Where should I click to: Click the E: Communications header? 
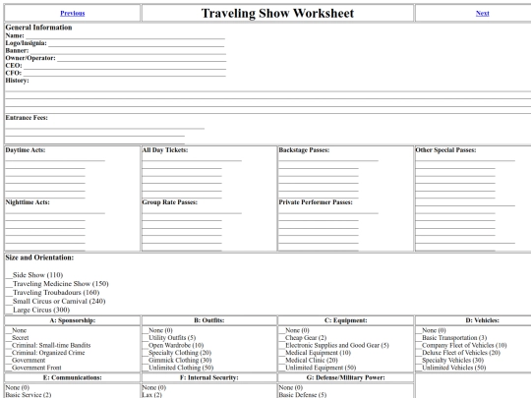pyautogui.click(x=73, y=377)
